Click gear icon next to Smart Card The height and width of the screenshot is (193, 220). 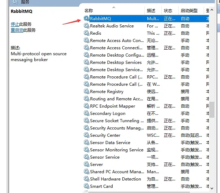click(x=86, y=186)
